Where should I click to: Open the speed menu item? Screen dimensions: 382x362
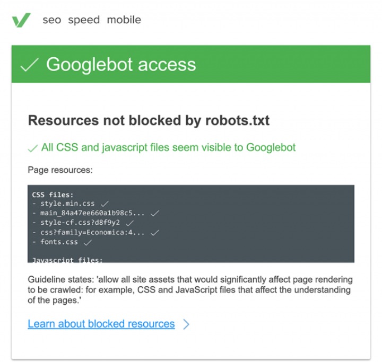pyautogui.click(x=84, y=20)
